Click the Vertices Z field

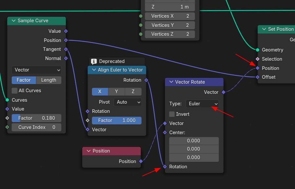pos(170,34)
